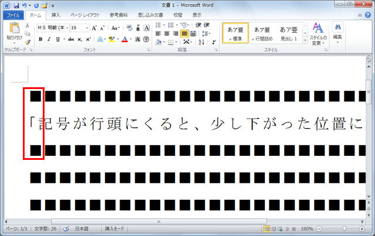Open the font name dropdown
This screenshot has width=375, height=236.
coord(67,28)
